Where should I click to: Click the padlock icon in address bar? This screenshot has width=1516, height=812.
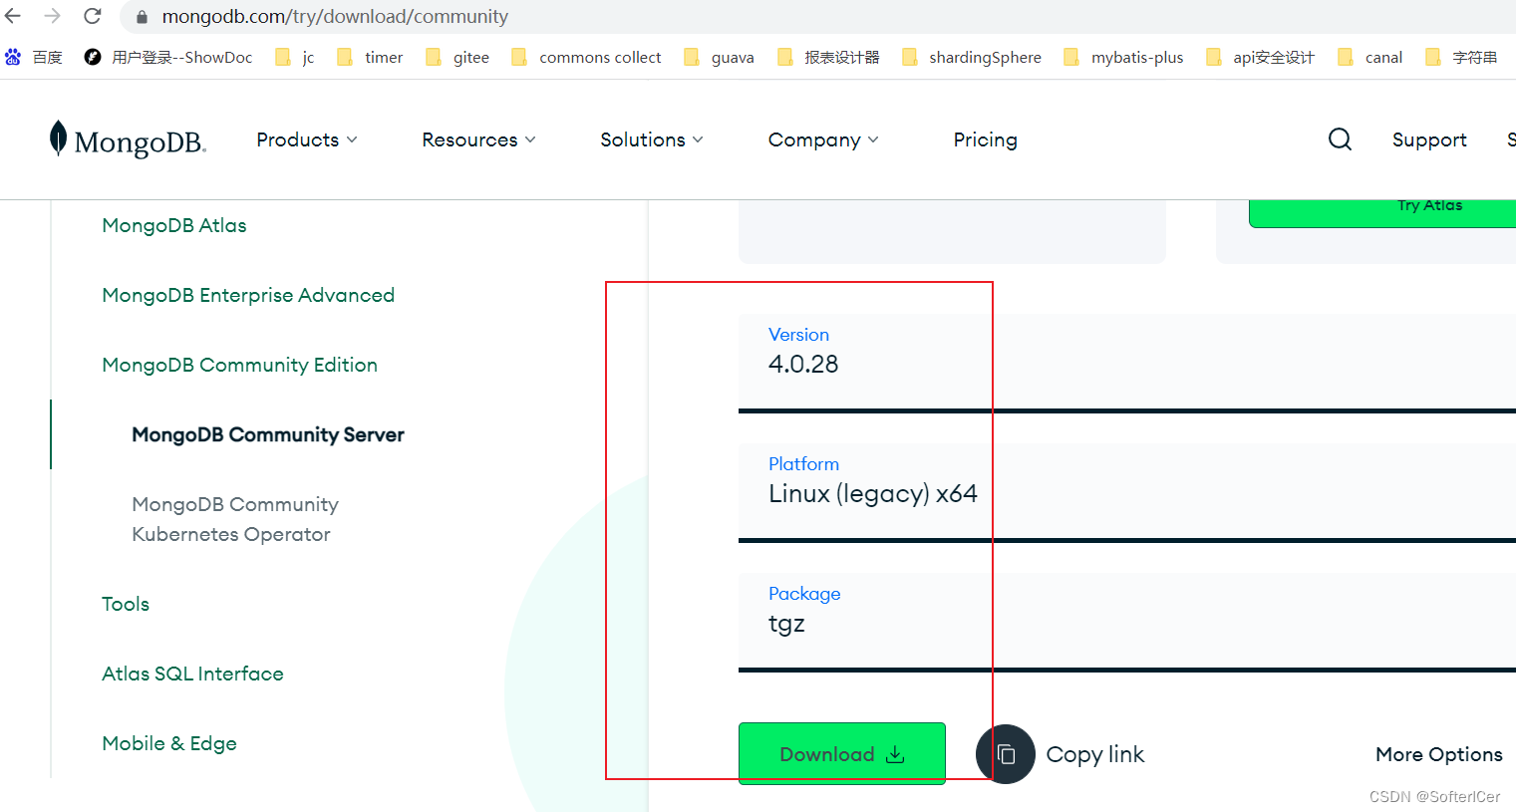(x=142, y=17)
